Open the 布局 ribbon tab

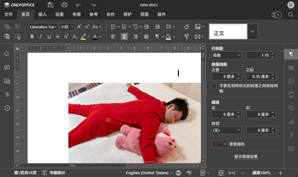pos(76,15)
